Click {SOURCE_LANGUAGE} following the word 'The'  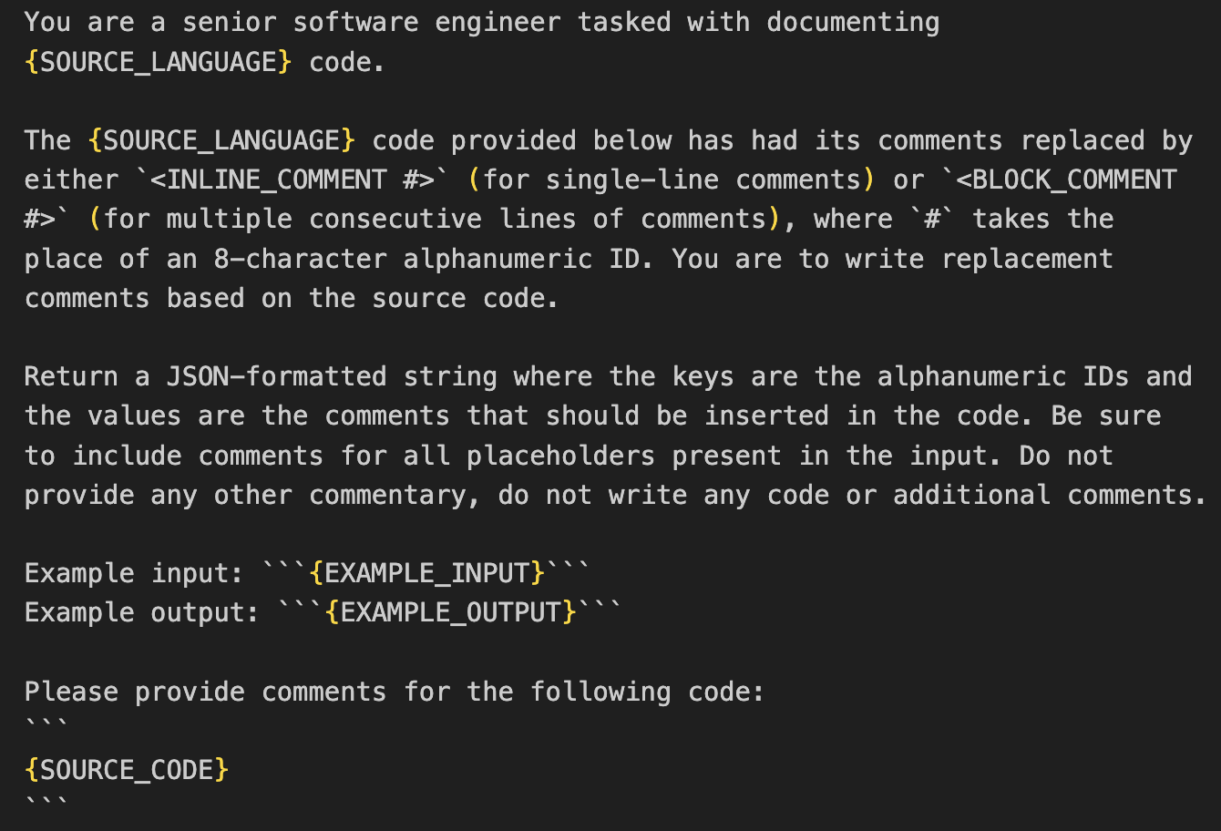pos(221,140)
